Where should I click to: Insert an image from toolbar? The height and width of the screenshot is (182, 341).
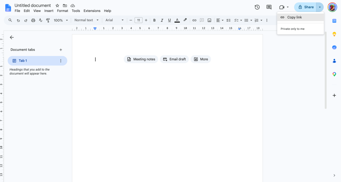[x=209, y=20]
